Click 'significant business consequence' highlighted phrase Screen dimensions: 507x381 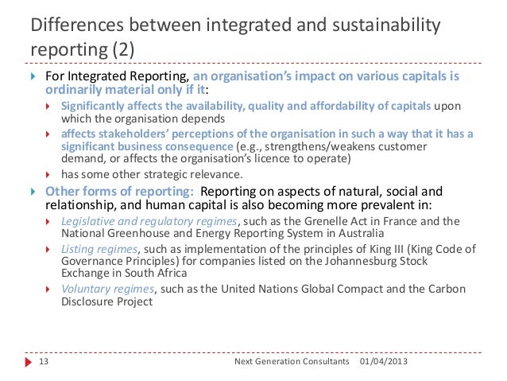[x=147, y=146]
